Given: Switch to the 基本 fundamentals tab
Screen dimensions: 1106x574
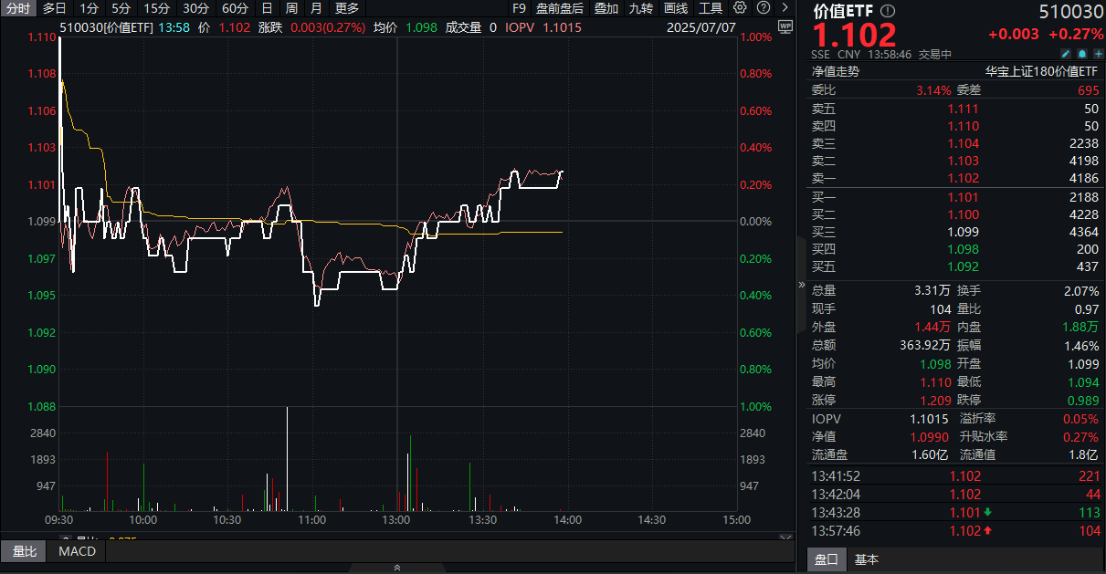Looking at the screenshot, I should coord(865,559).
